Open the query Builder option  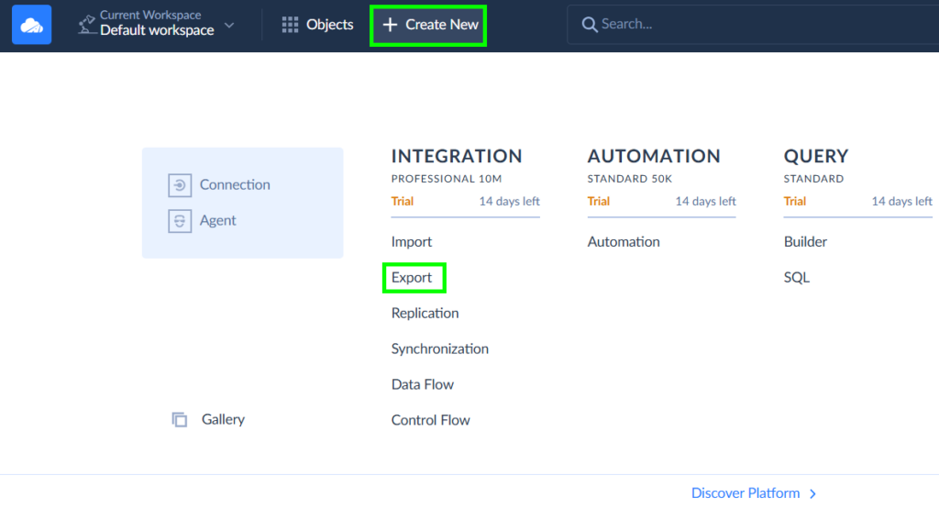click(805, 242)
